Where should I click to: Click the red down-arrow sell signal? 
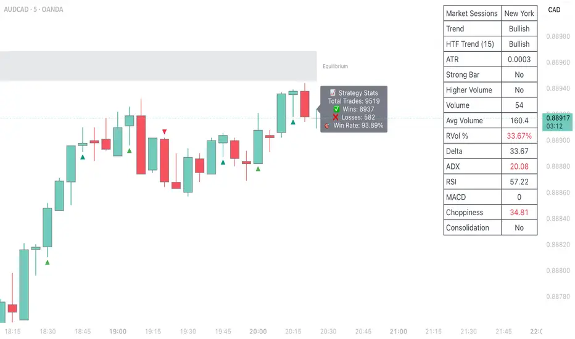point(164,131)
